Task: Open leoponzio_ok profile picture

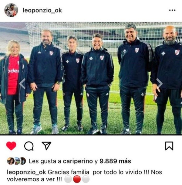Action: [x=11, y=10]
